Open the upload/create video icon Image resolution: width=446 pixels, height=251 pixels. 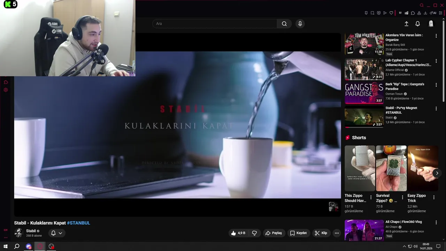406,24
